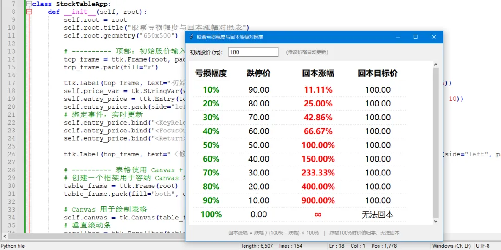
Task: Click the 10% loss cell
Action: coord(211,90)
